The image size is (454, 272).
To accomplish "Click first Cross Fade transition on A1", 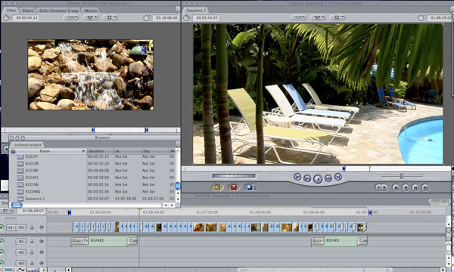I will 79,242.
